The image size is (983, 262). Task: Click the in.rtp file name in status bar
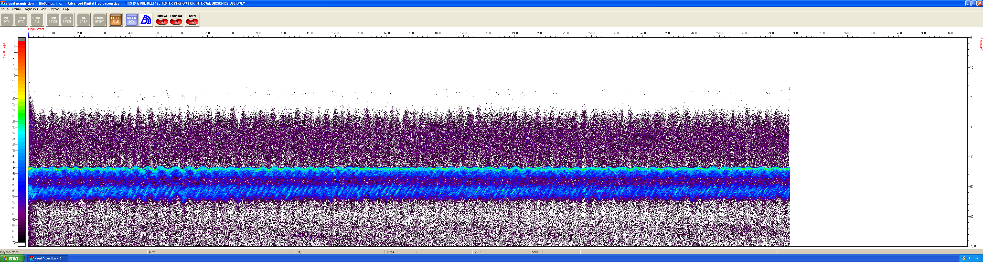click(x=152, y=252)
